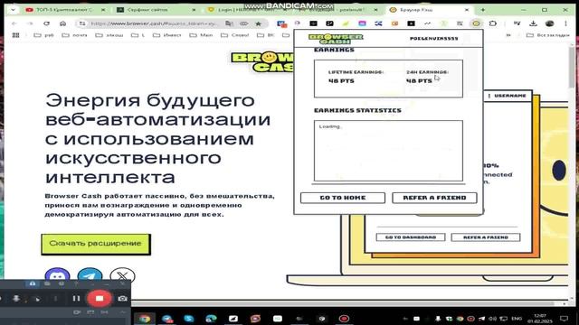Open Skype from the Windows taskbar
Viewport: 579px width, 325px height.
point(189,319)
